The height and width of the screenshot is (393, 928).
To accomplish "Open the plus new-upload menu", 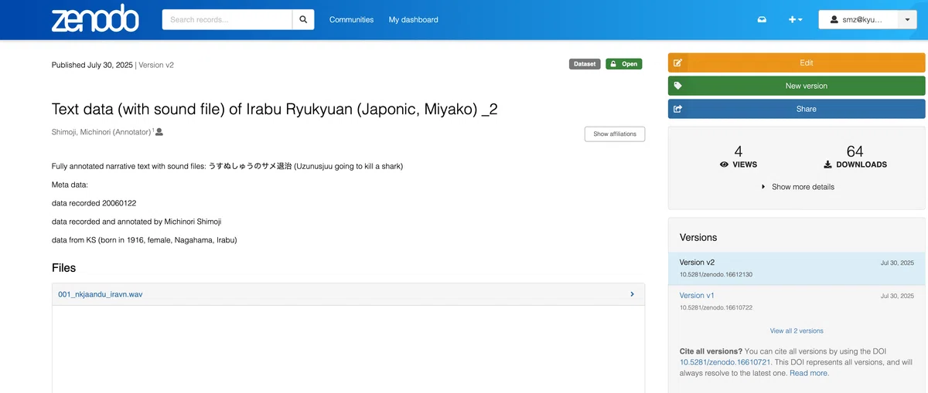I will coord(795,20).
